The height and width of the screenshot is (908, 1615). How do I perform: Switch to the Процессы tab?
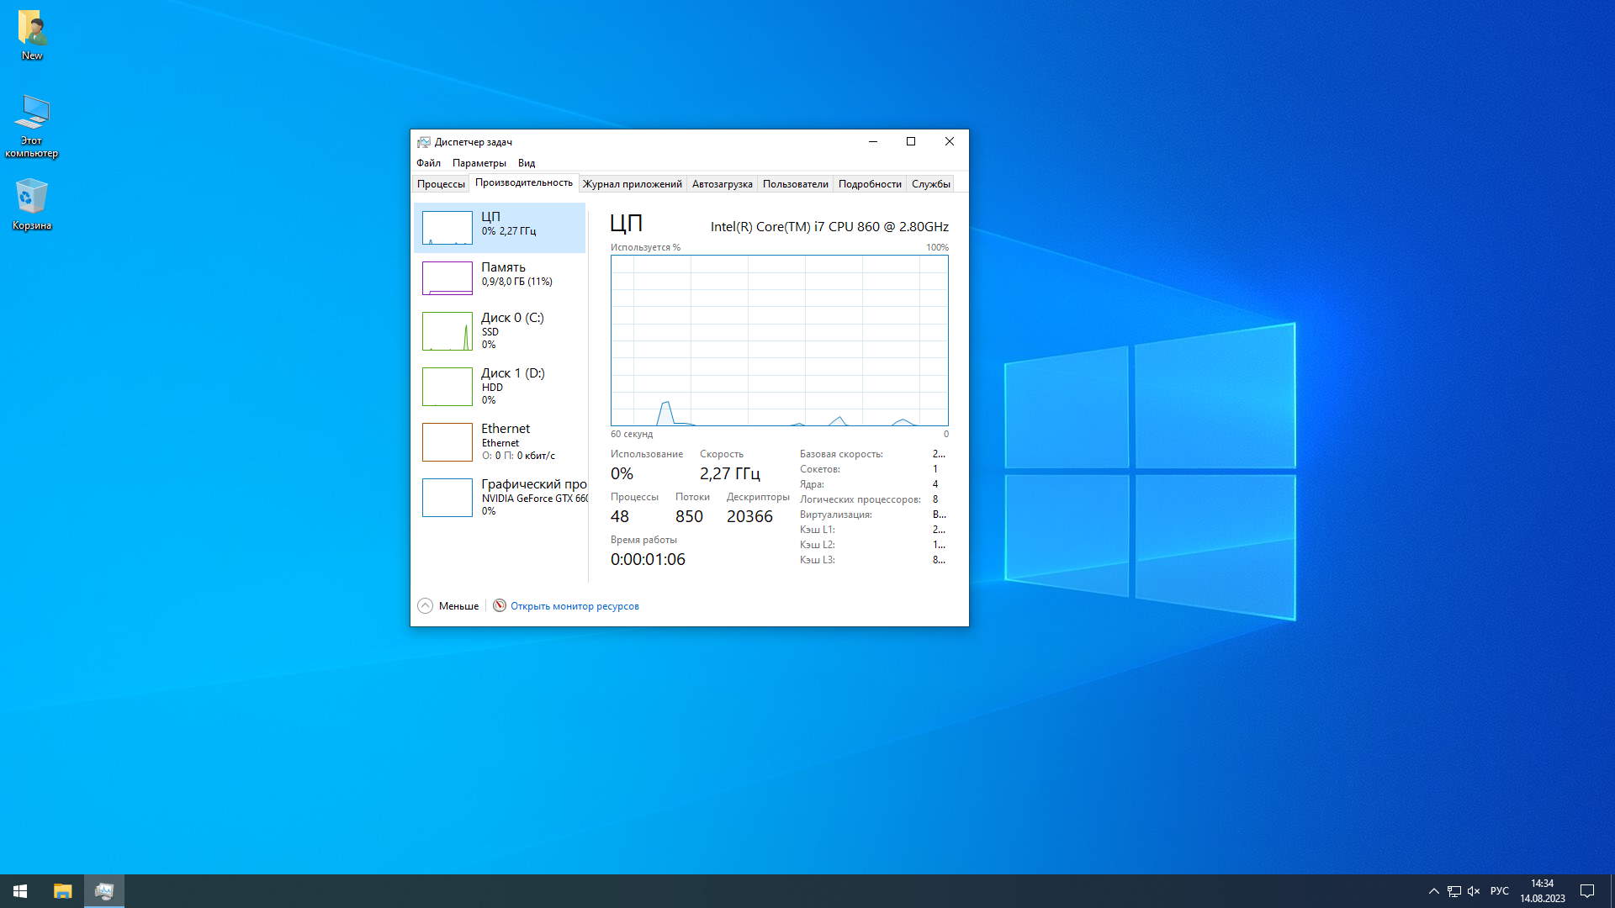tap(441, 184)
